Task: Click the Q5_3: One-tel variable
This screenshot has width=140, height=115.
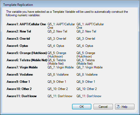Action: [57, 39]
